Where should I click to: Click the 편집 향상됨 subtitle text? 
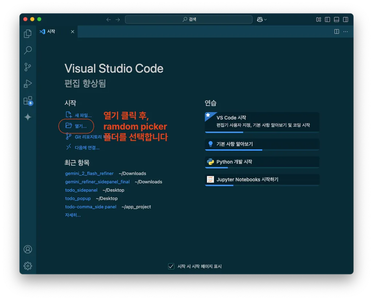pos(85,83)
